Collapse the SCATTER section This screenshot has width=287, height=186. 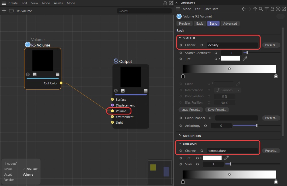(x=180, y=38)
